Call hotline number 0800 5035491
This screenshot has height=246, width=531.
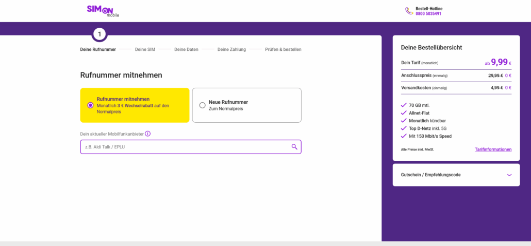pyautogui.click(x=428, y=14)
